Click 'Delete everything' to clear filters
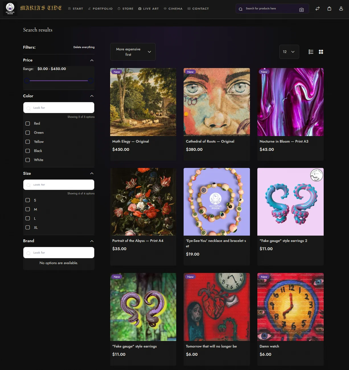The height and width of the screenshot is (370, 349). [x=84, y=47]
